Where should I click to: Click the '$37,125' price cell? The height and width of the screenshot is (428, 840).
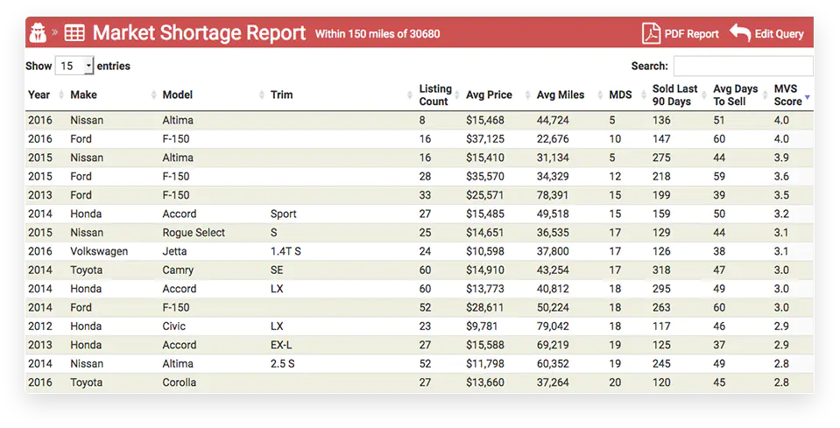(x=485, y=139)
